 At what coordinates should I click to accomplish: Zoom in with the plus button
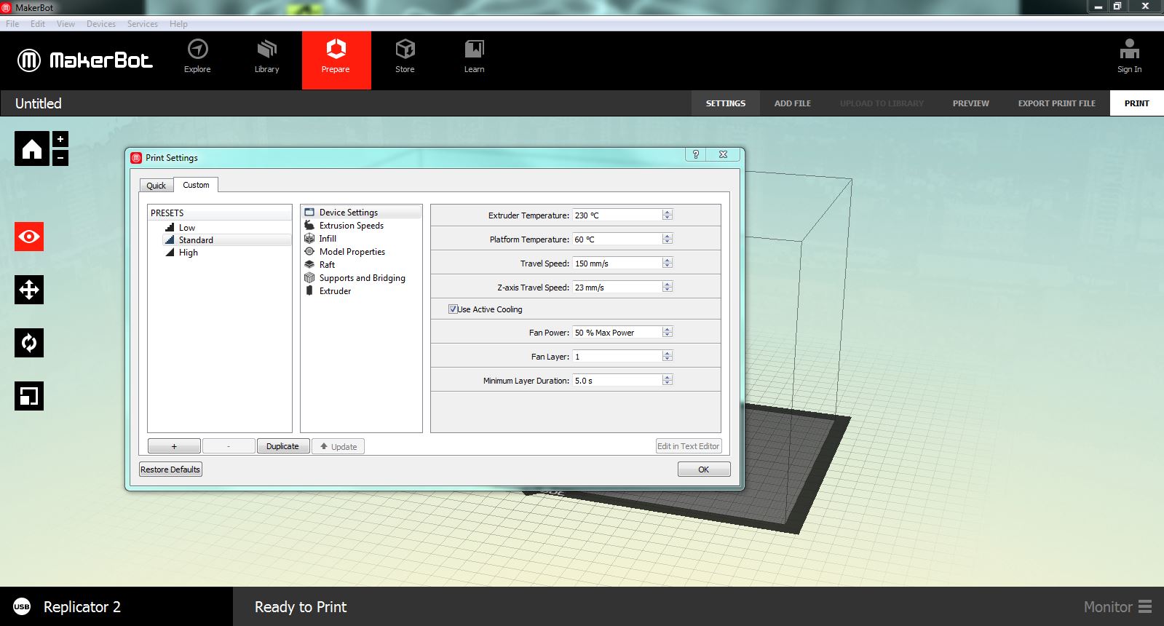[60, 139]
